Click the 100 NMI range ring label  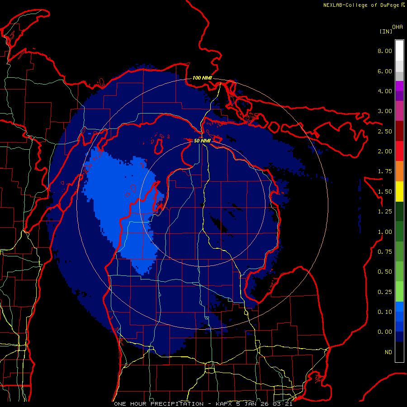[x=202, y=78]
